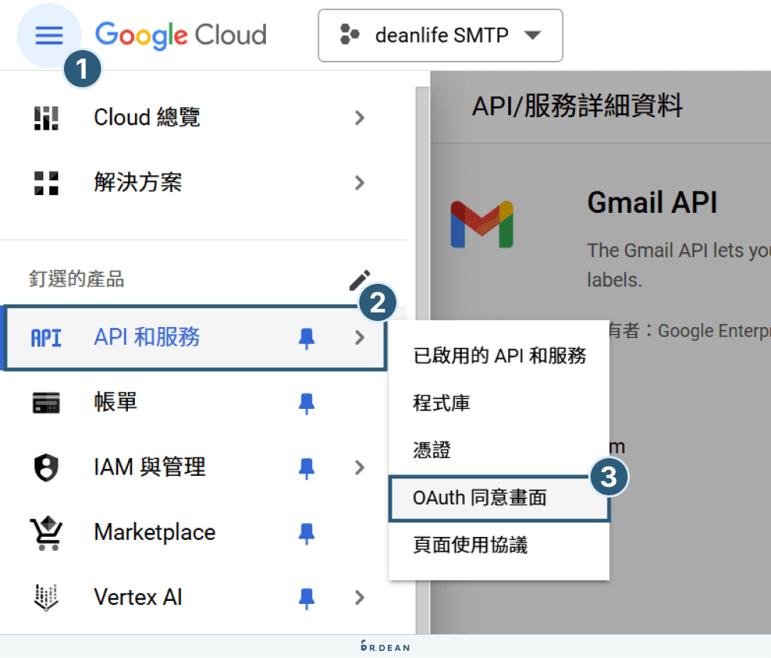Select the Cloud 總覽 grid icon
This screenshot has height=658, width=771.
tap(47, 117)
